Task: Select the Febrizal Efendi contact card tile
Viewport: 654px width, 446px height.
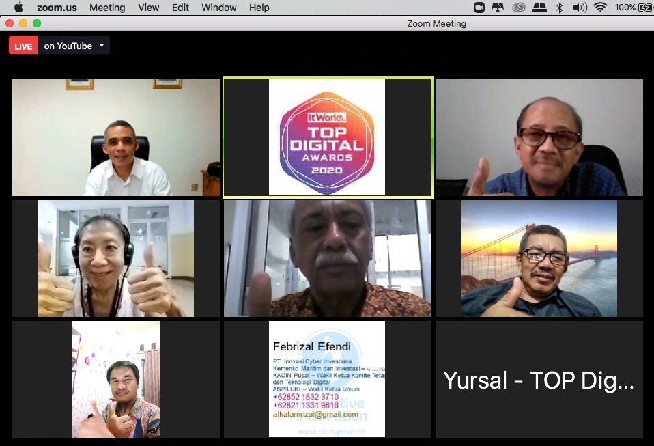Action: click(328, 379)
